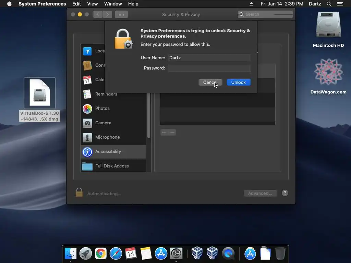Open first VirtualBox icon in Dock
Image resolution: width=351 pixels, height=263 pixels.
tap(197, 253)
